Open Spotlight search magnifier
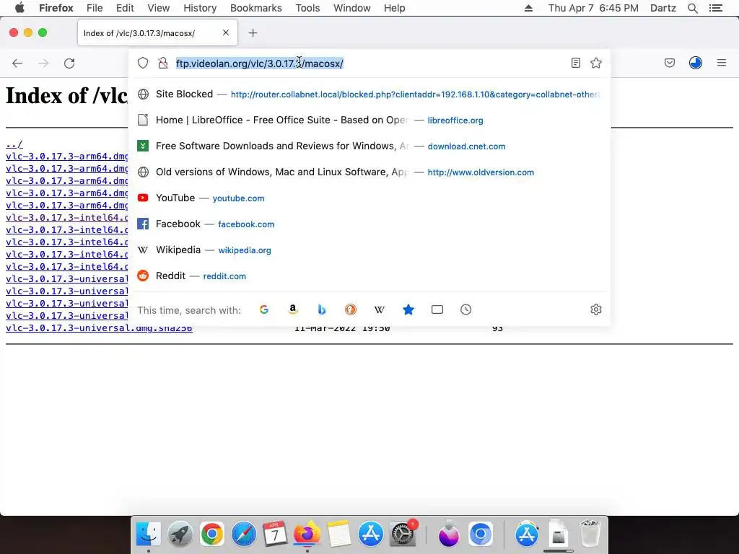This screenshot has height=554, width=739. click(x=692, y=8)
